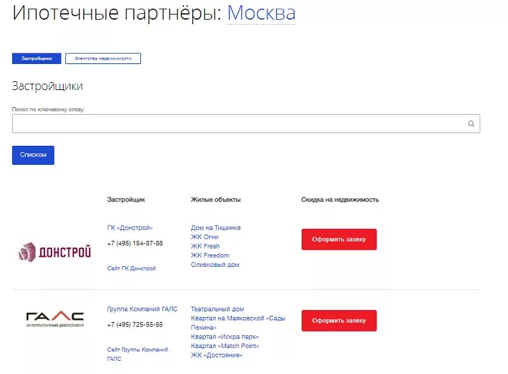
Task: Open the Оливковый дом link
Action: [215, 264]
